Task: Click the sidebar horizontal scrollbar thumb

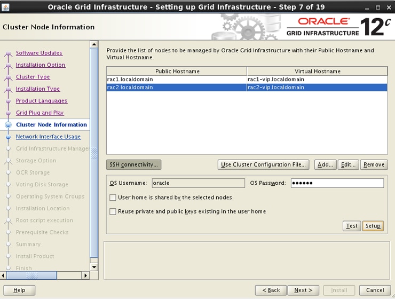Action: (31, 276)
